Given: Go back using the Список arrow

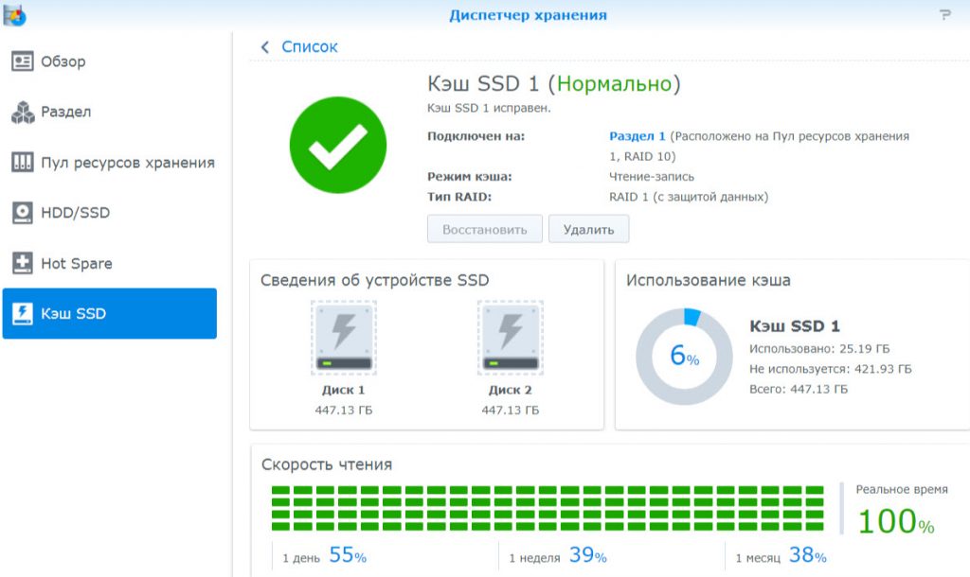Looking at the screenshot, I should [x=294, y=45].
